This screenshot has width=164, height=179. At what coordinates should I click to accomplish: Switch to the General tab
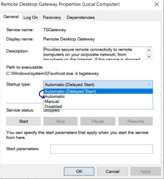pos(11,17)
